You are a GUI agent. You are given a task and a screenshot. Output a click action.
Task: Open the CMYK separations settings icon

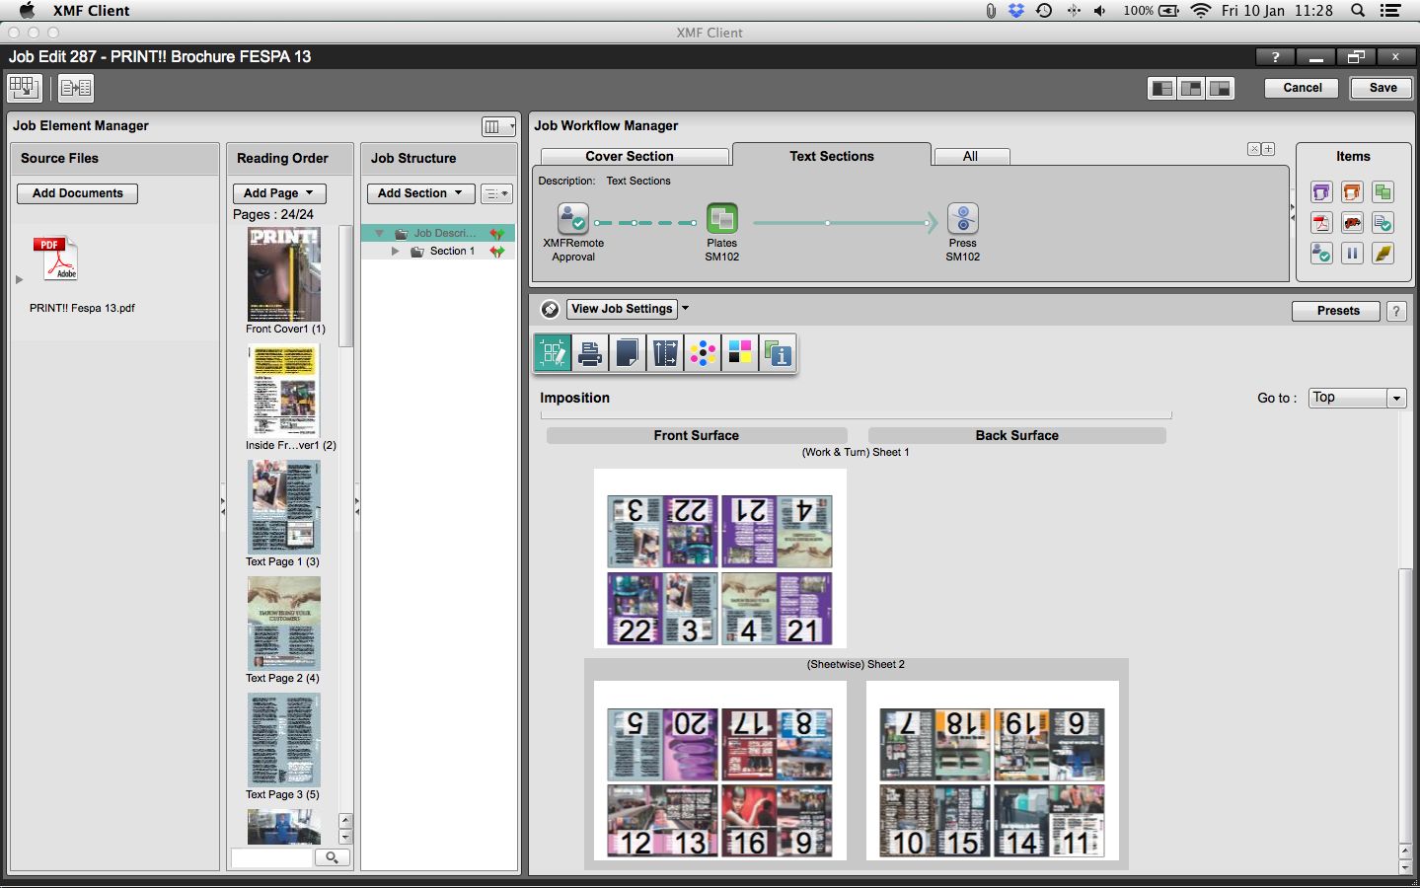click(740, 352)
